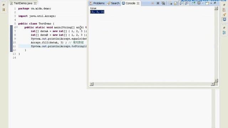The image size is (228, 128).
Task: Click the 'int[] dataA' declaration line
Action: pyautogui.click(x=59, y=31)
